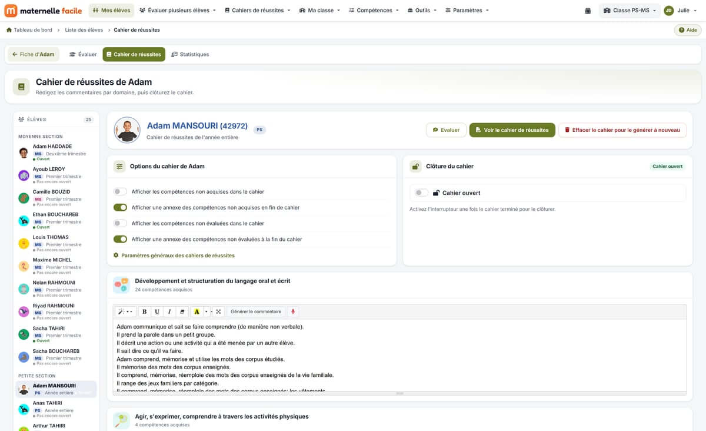The image size is (706, 431).
Task: Click Louis THOMAS's avatar
Action: pos(24,244)
